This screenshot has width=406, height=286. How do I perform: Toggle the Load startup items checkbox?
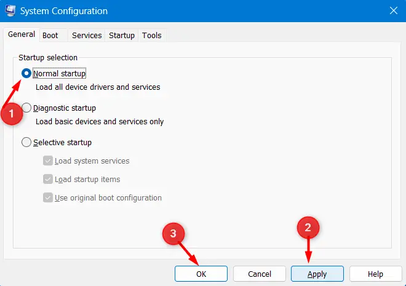[48, 180]
